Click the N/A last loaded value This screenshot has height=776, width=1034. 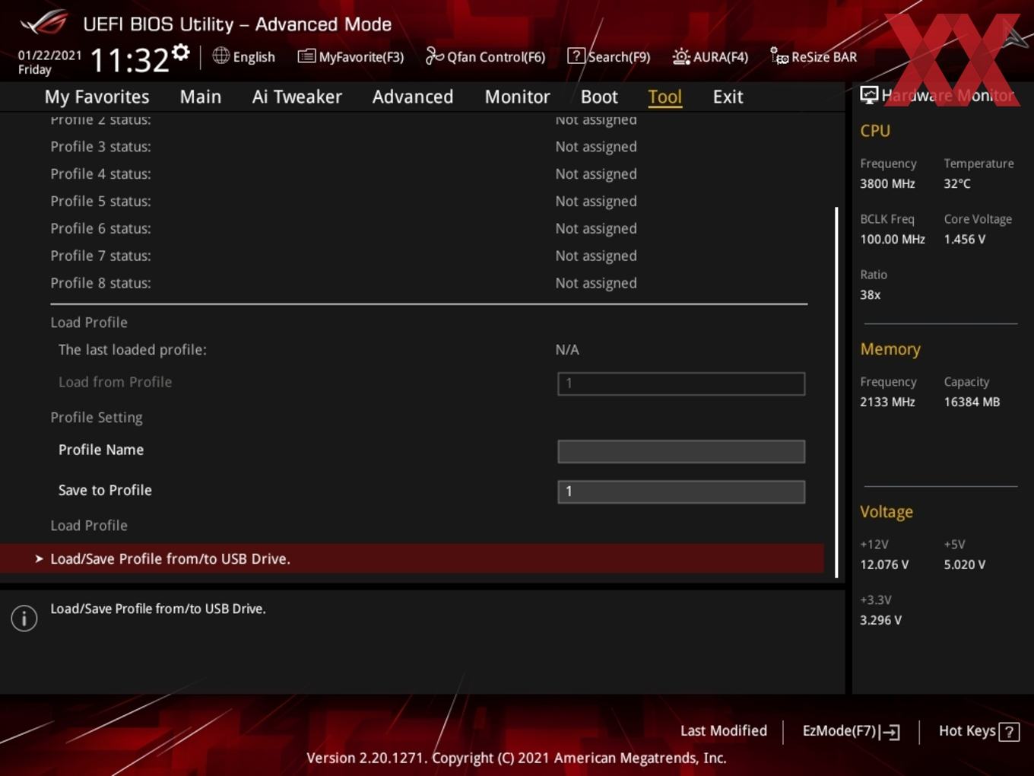coord(567,350)
